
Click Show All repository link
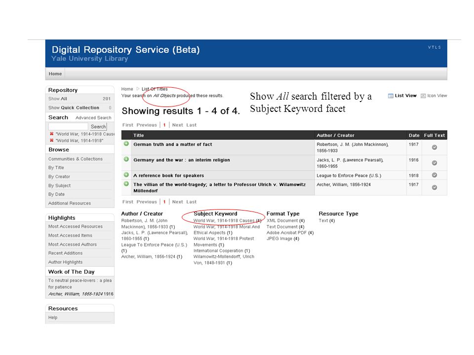(x=58, y=99)
